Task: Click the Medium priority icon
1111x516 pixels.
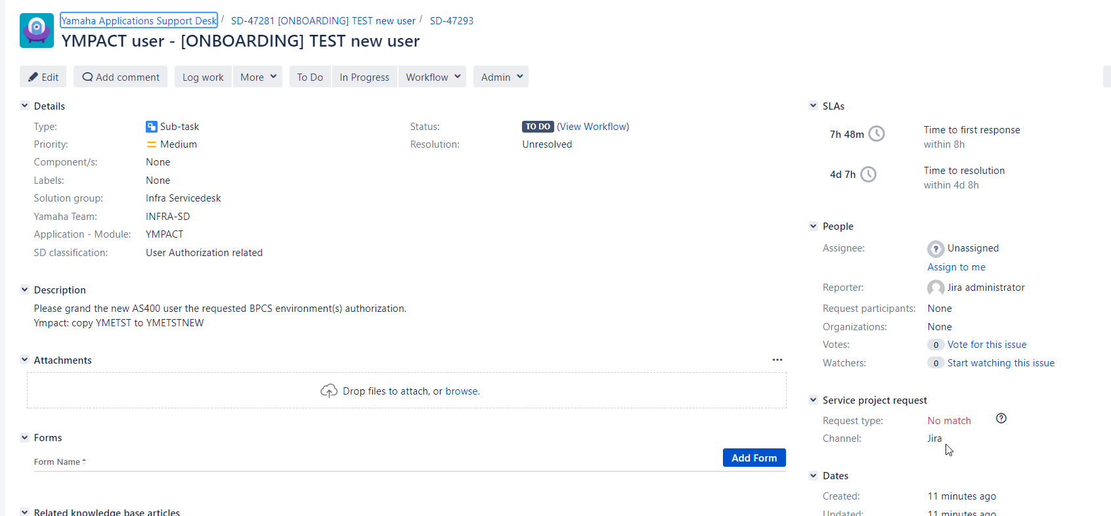Action: [x=152, y=144]
